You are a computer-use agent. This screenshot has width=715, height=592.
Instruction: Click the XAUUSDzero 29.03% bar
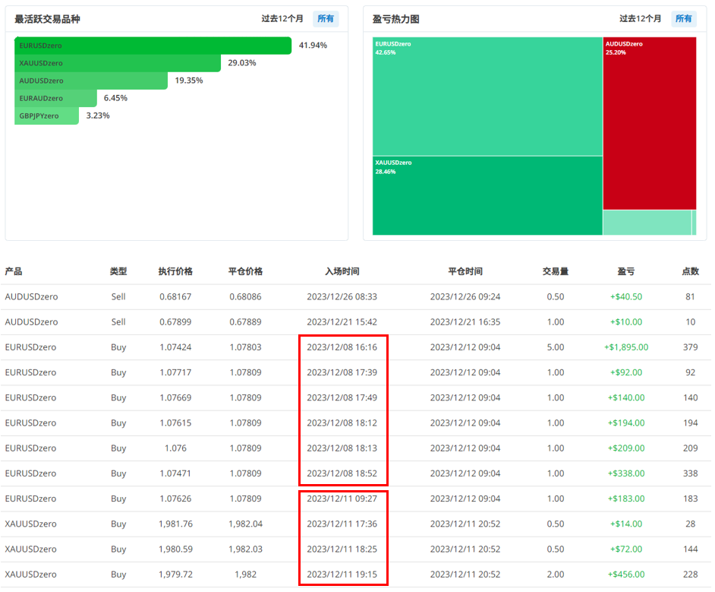[x=118, y=63]
